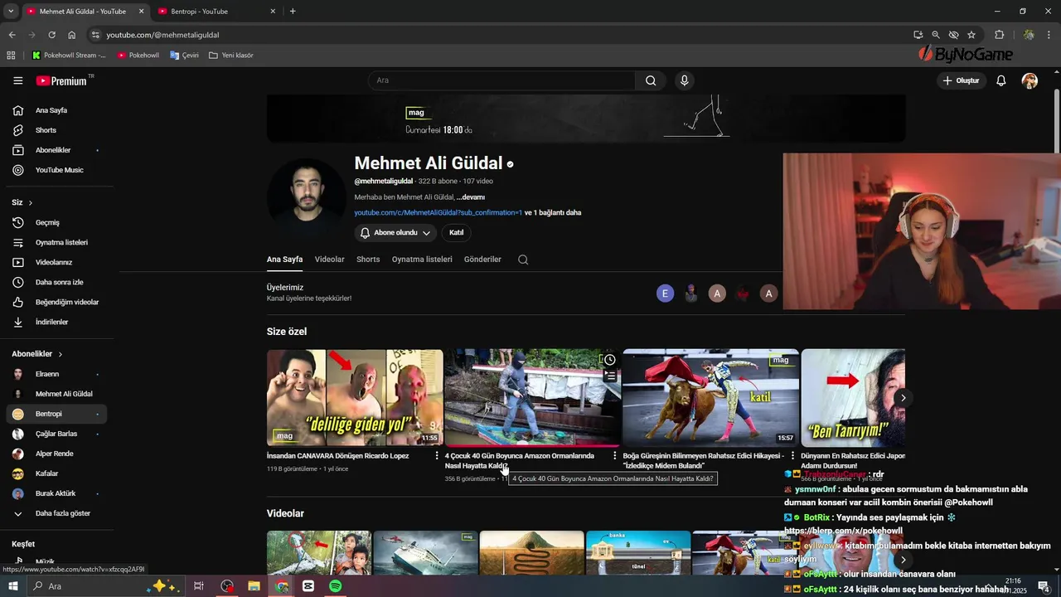The width and height of the screenshot is (1061, 597).
Task: Click member avatar with letter E
Action: click(x=665, y=294)
